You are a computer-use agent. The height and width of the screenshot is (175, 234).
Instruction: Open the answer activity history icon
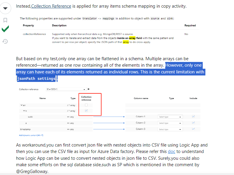click(5, 41)
